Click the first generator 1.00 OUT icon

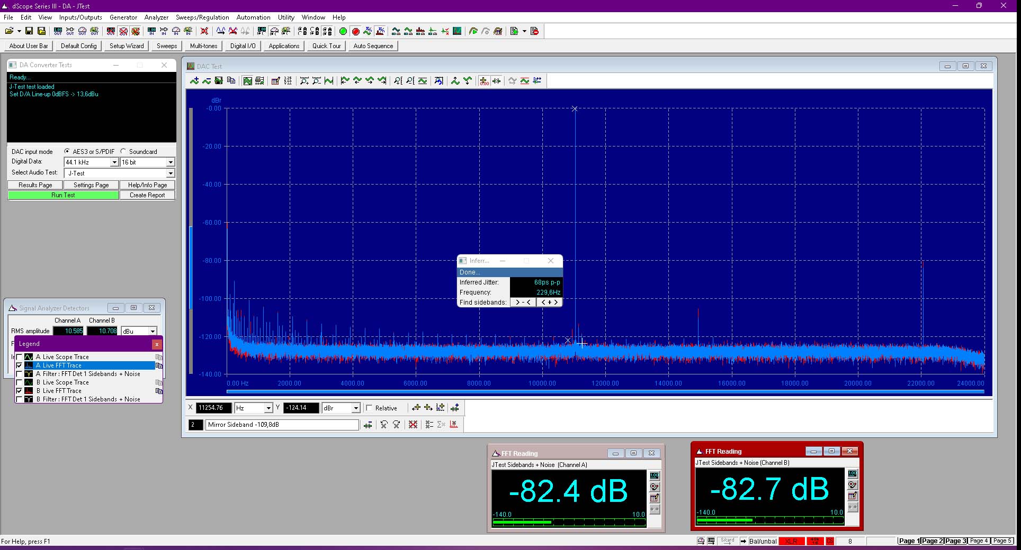point(58,31)
